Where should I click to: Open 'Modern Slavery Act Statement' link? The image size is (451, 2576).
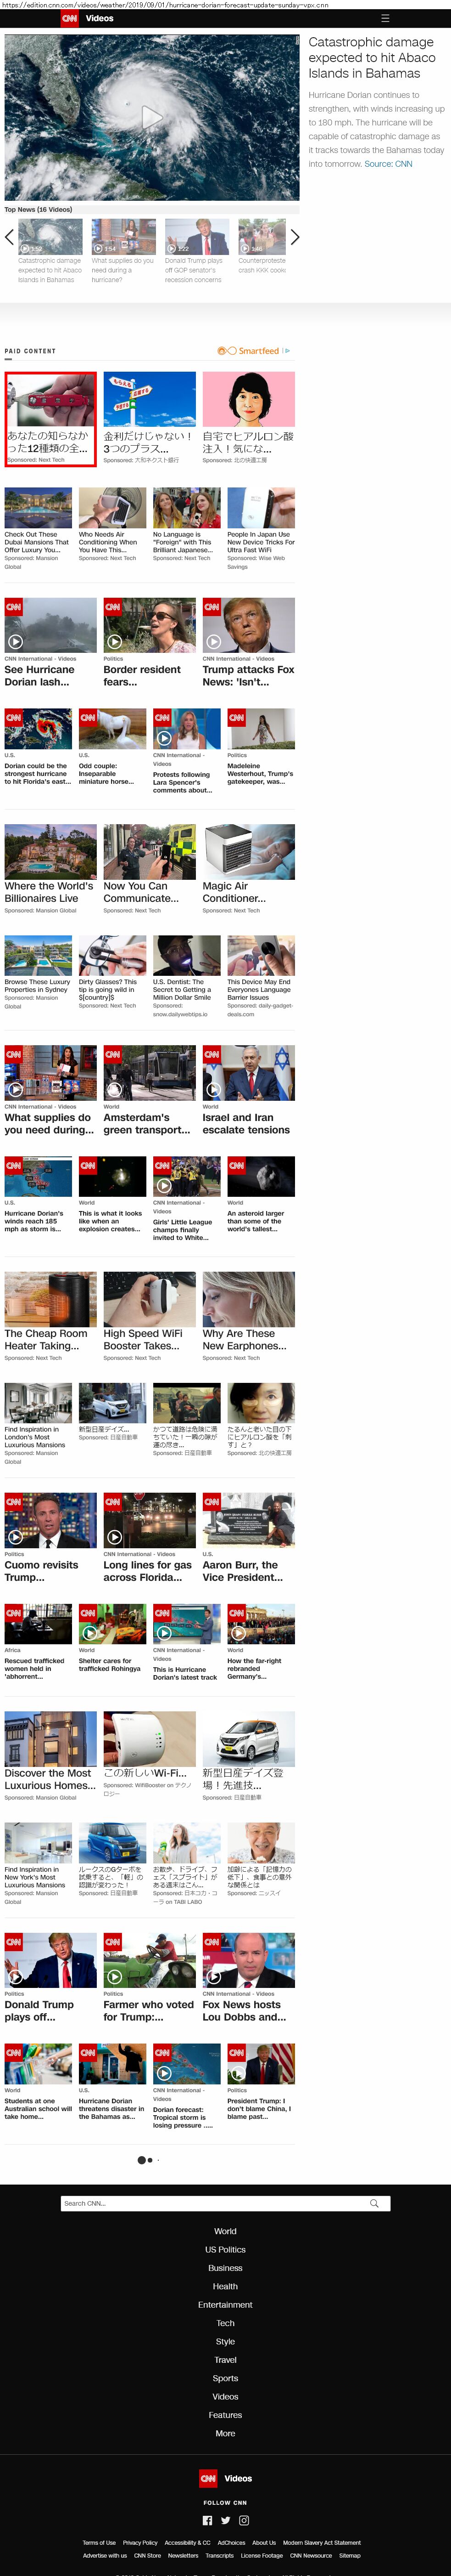tap(322, 2542)
